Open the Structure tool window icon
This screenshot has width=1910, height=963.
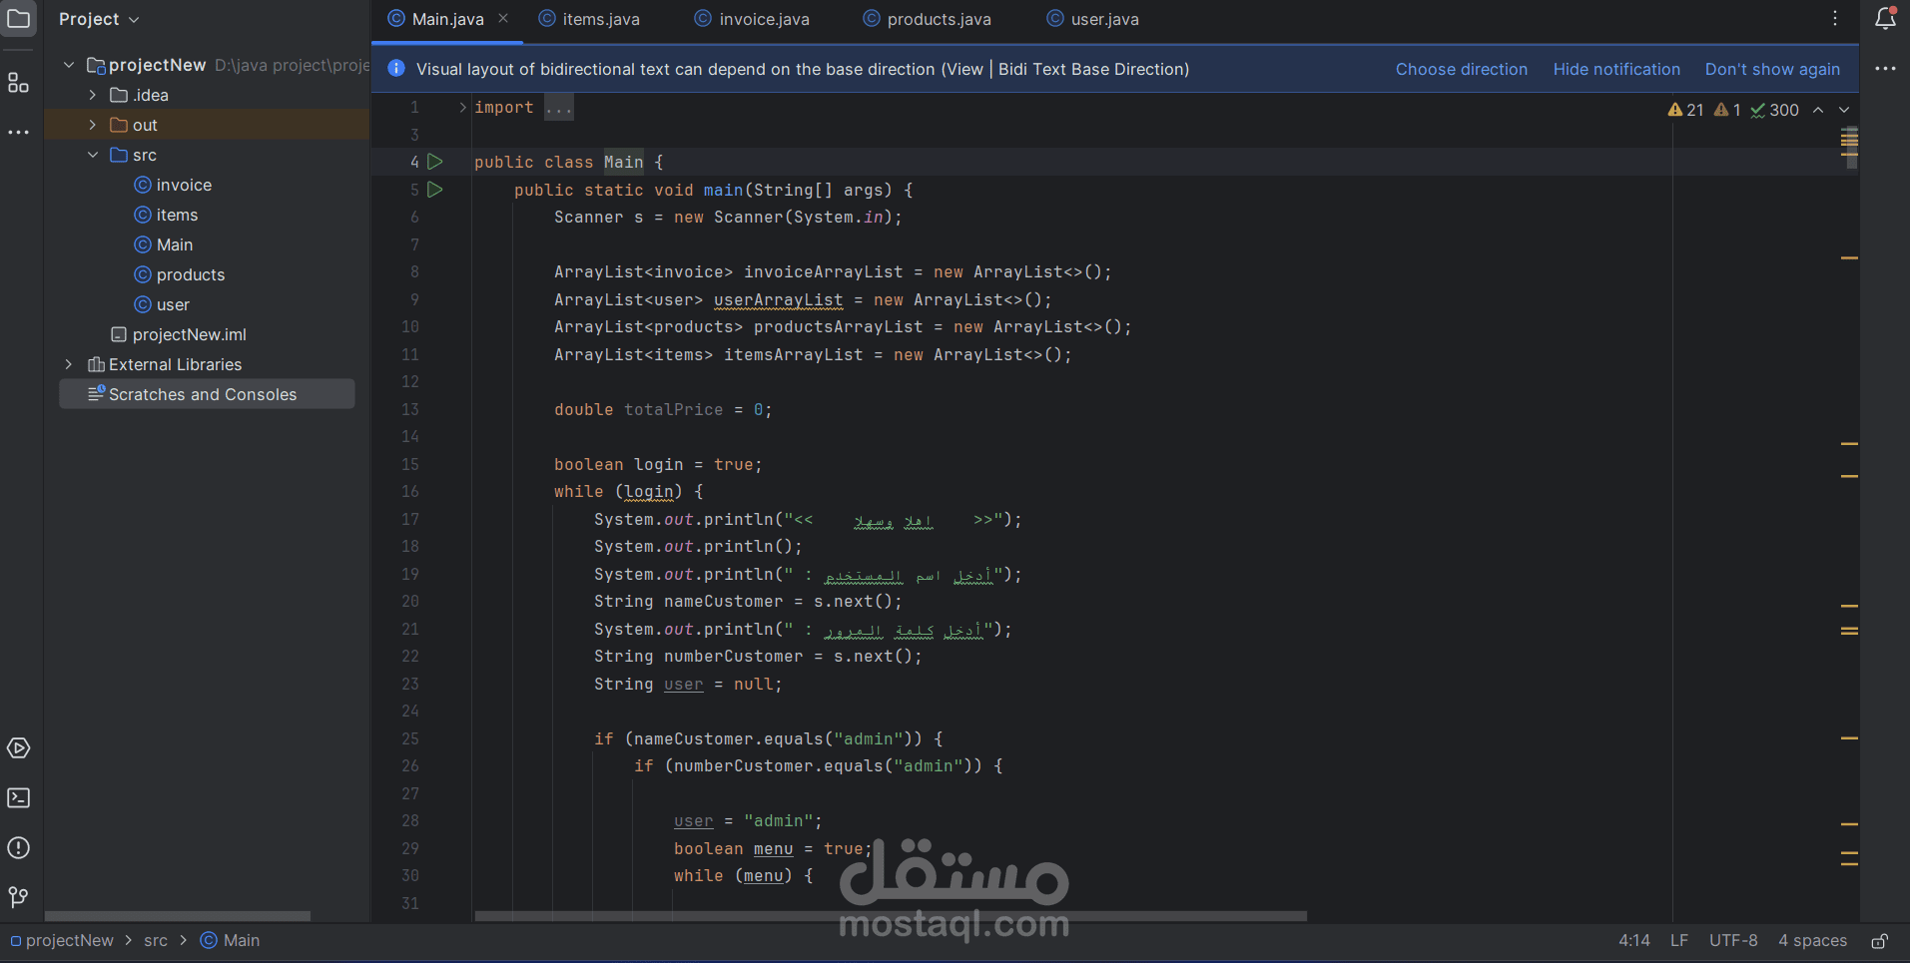(18, 82)
